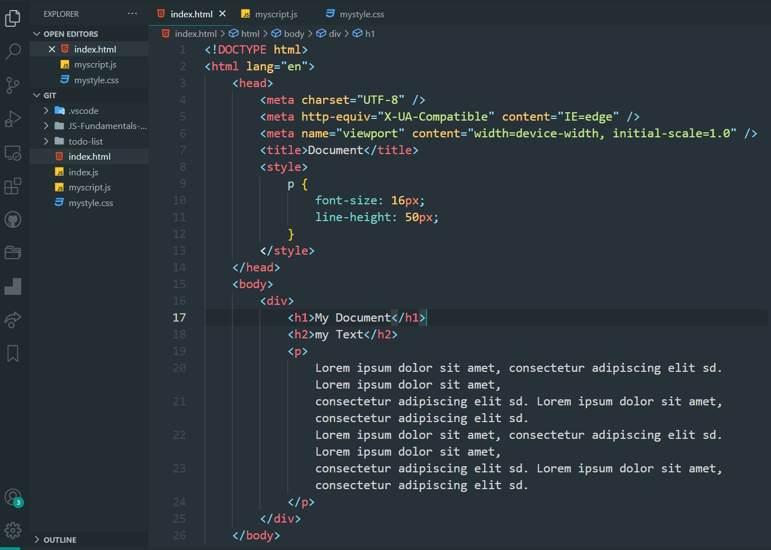
Task: Open myscript.js in GIT file tree
Action: tap(89, 187)
